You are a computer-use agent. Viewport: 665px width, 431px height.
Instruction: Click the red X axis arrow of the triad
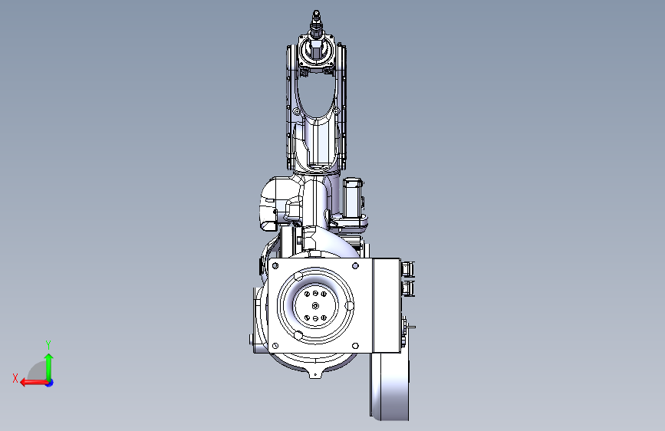pyautogui.click(x=33, y=383)
